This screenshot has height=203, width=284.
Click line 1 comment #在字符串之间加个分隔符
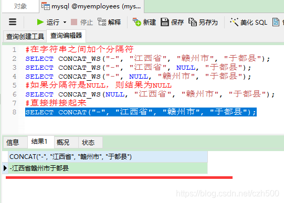click(x=79, y=49)
